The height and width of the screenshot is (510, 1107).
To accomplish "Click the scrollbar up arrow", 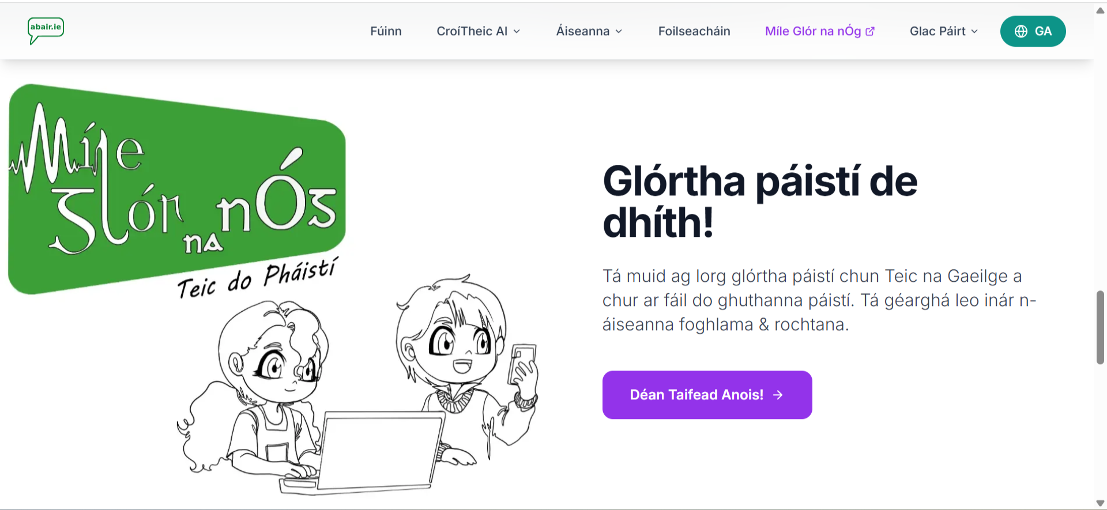I will [x=1100, y=10].
